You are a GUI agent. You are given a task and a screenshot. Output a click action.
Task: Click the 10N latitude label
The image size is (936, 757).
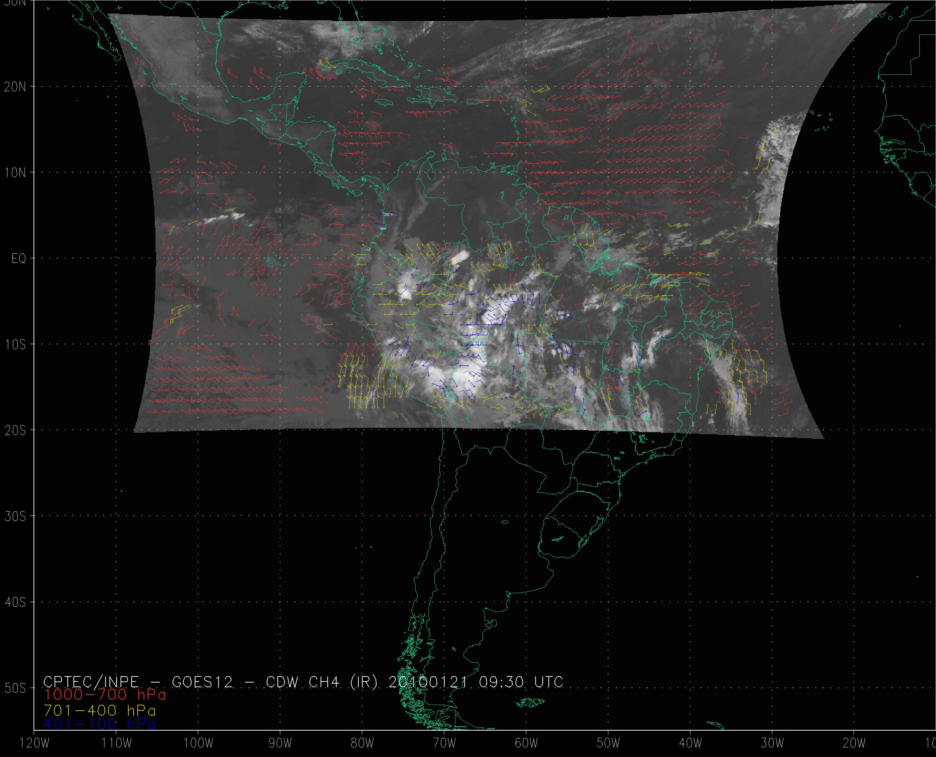pyautogui.click(x=15, y=173)
